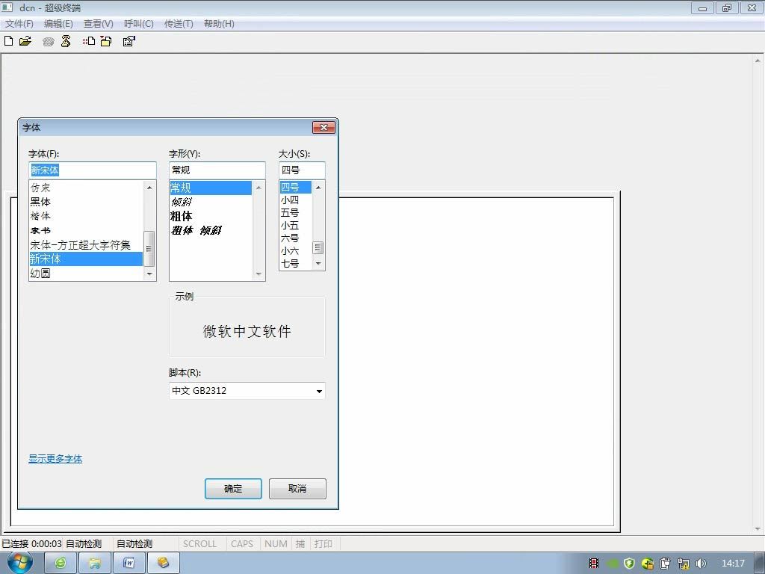The height and width of the screenshot is (574, 765).
Task: Click the Windows Start orb
Action: pos(20,563)
